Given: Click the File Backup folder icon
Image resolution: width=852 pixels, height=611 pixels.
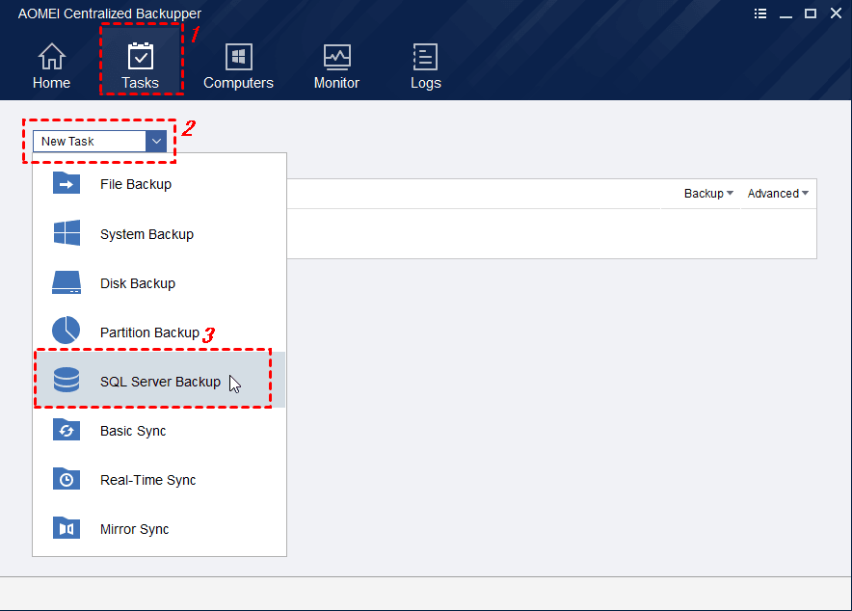Looking at the screenshot, I should coord(67,183).
